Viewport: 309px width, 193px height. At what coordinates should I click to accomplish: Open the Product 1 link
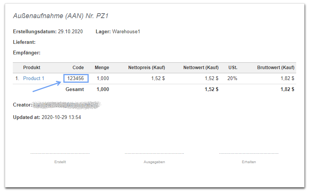(x=34, y=78)
